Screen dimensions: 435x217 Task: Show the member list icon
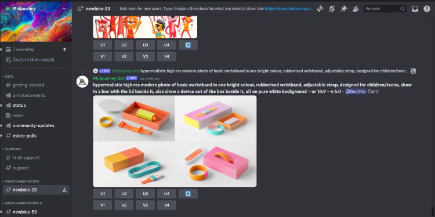(x=356, y=9)
